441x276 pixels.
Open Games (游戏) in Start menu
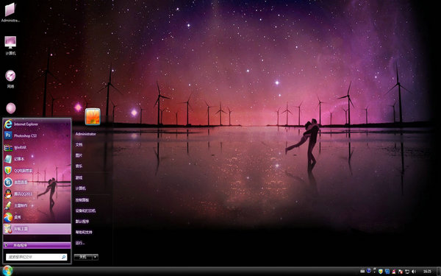tap(79, 177)
